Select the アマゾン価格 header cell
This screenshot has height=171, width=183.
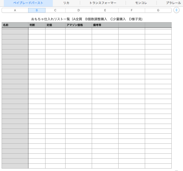click(x=79, y=25)
